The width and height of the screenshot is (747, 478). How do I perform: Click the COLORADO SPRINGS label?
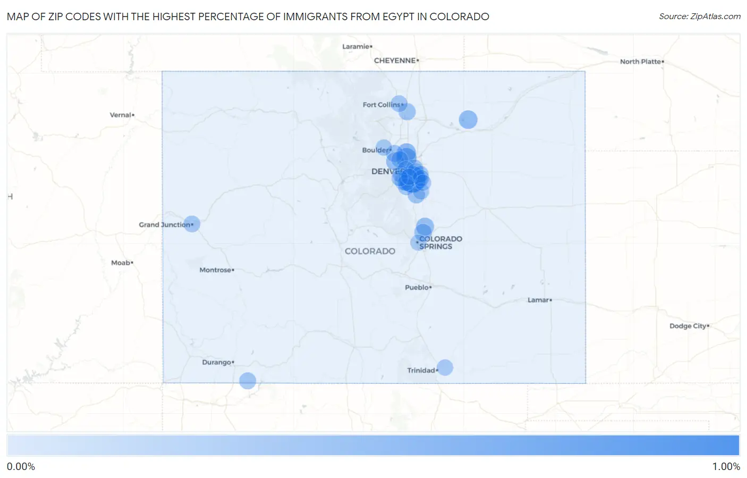[440, 242]
